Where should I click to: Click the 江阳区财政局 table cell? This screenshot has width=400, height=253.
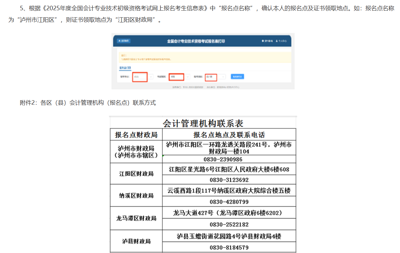click(x=136, y=174)
